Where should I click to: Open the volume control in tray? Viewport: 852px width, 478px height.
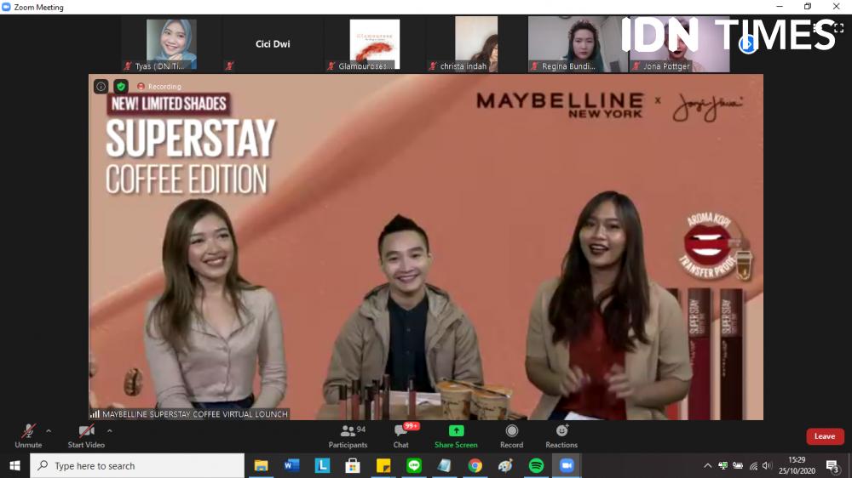[767, 465]
